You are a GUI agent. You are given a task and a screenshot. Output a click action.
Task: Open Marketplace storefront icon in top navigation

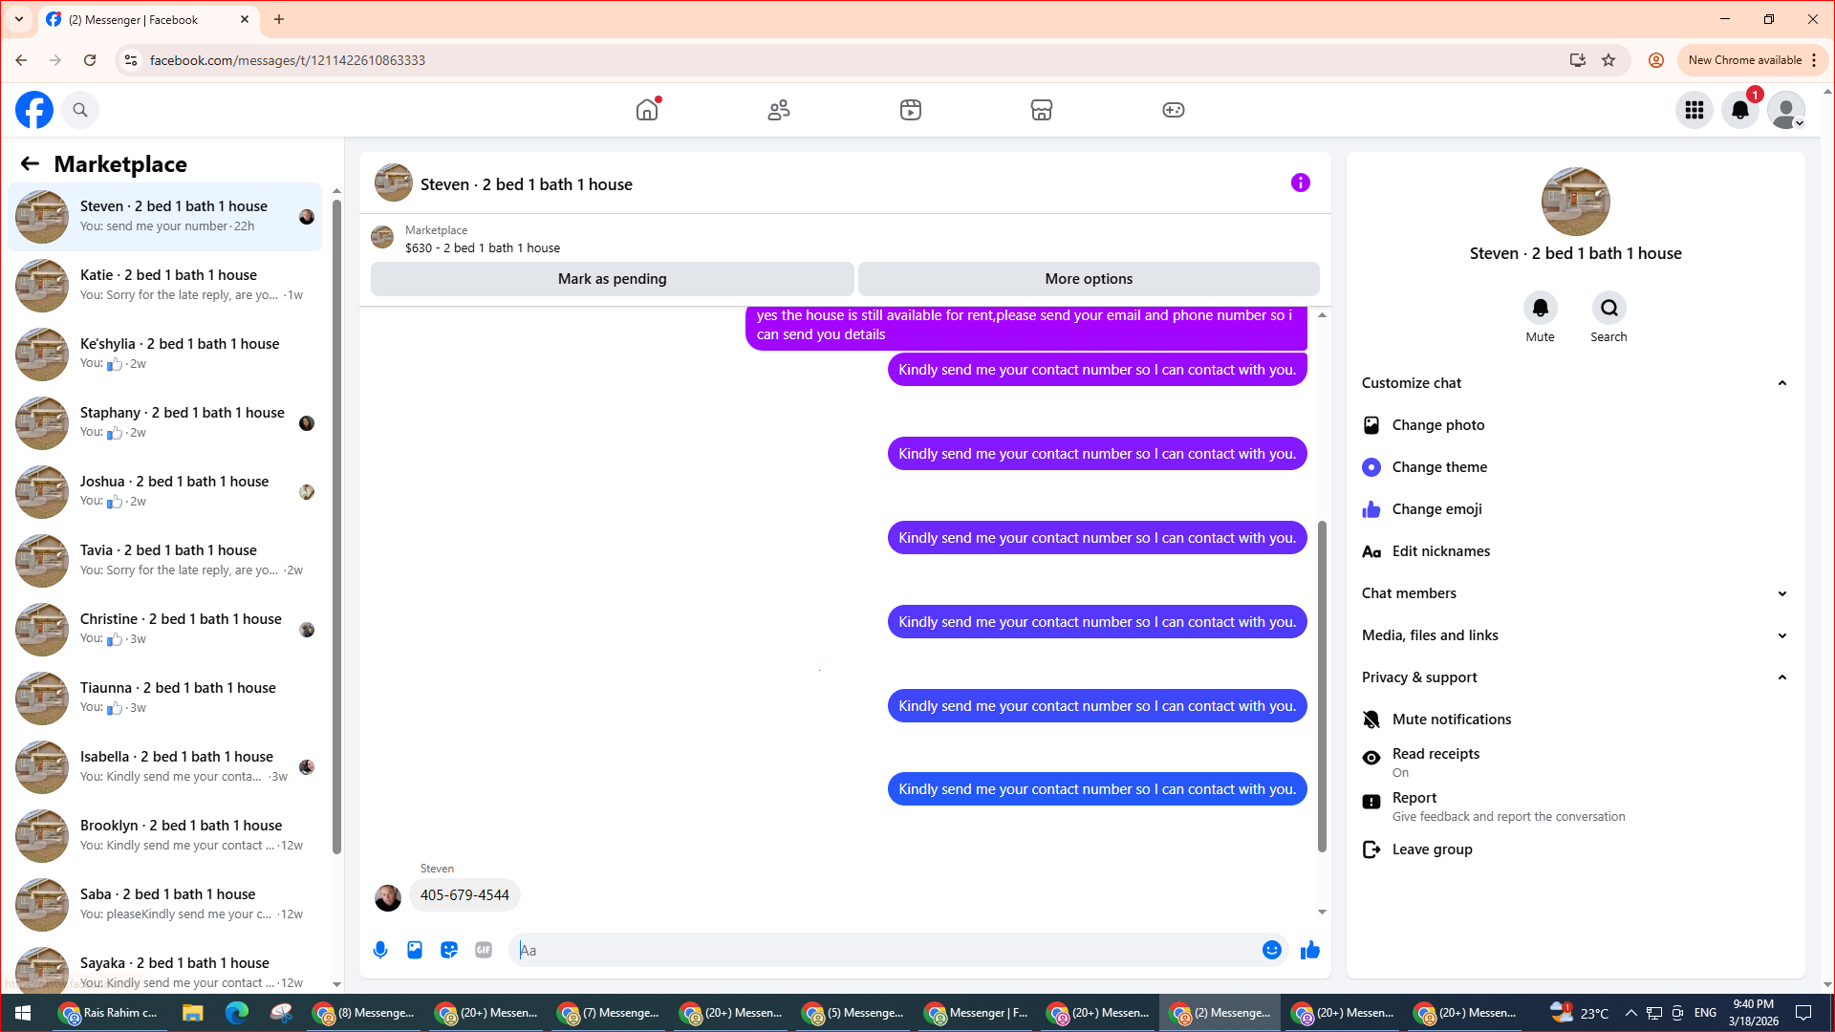(1042, 110)
